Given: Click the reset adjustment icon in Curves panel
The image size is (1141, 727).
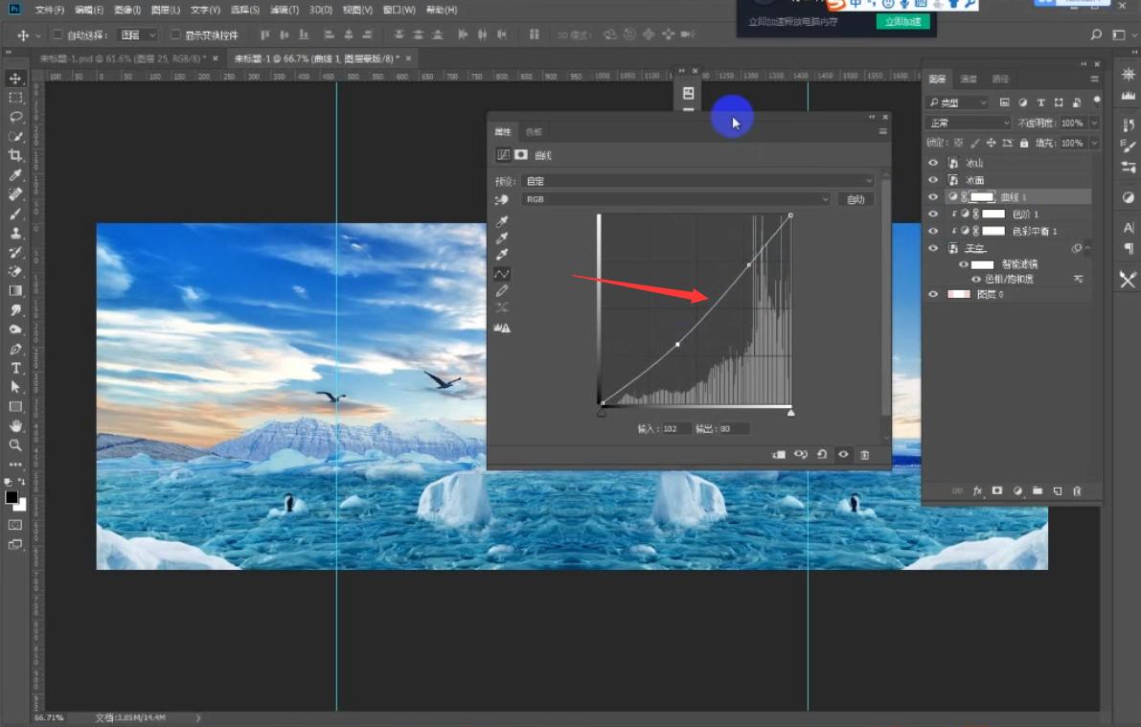Looking at the screenshot, I should click(822, 454).
